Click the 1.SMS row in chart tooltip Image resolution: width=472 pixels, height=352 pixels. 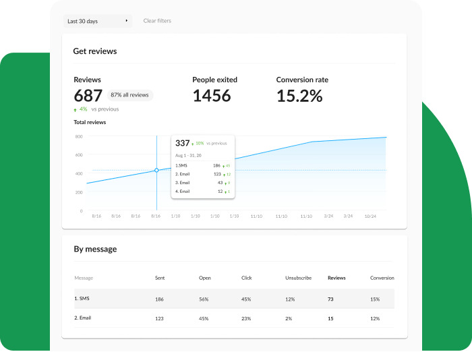coord(202,165)
